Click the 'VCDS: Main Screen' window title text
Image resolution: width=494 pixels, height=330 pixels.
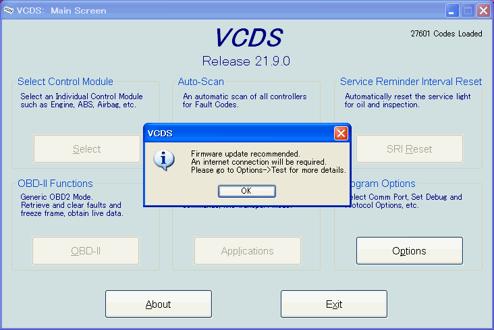61,10
